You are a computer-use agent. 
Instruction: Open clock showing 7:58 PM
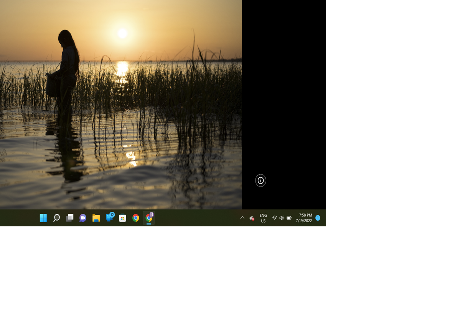pos(304,218)
